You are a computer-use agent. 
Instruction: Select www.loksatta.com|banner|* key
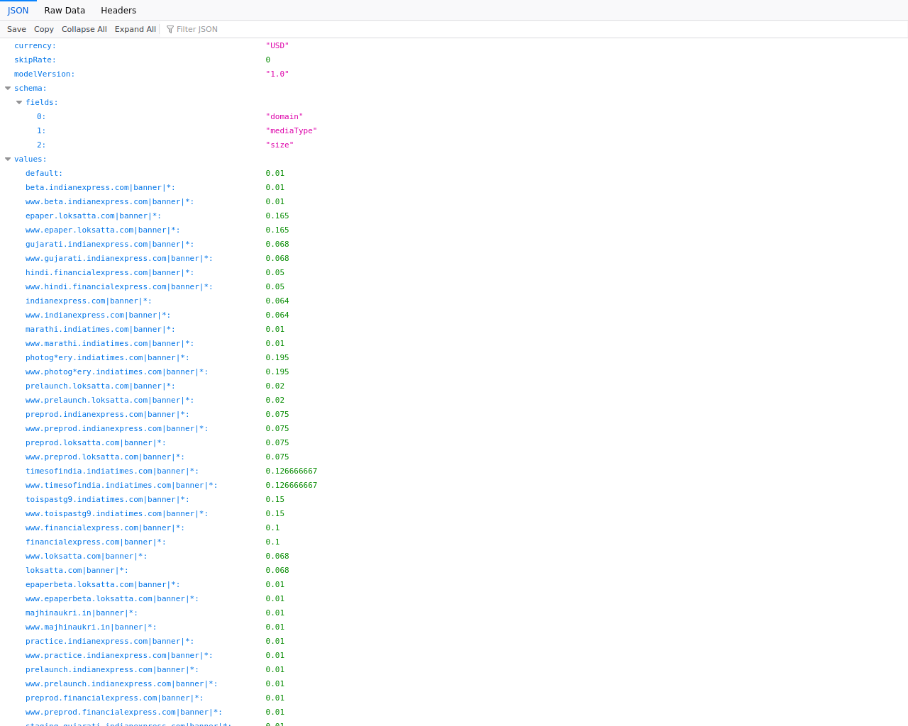(x=87, y=556)
